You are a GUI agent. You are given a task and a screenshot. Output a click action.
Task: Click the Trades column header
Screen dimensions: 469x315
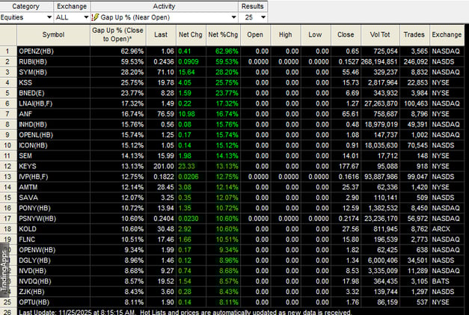pos(414,34)
